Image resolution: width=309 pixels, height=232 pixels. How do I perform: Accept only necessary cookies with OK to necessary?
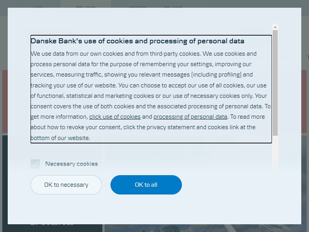[x=66, y=185]
